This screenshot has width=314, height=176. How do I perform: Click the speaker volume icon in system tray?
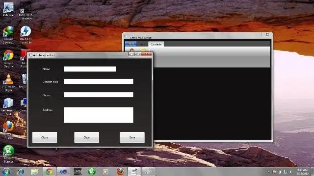pos(291,172)
